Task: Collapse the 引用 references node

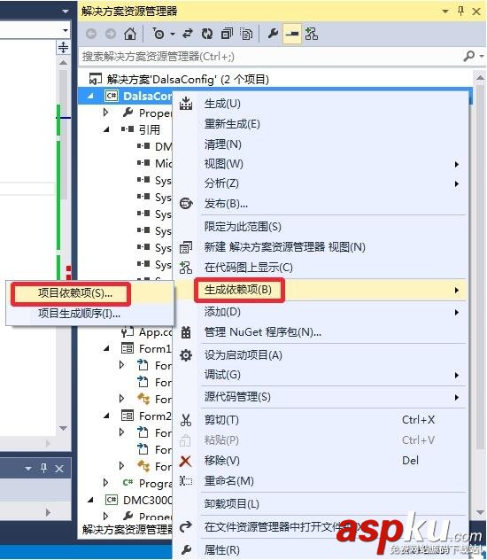Action: click(106, 129)
